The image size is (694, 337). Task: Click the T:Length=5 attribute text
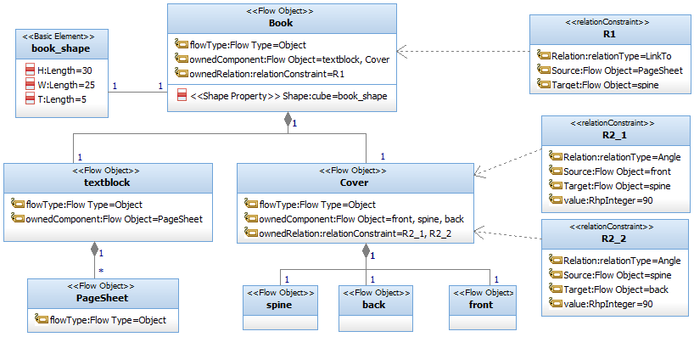62,99
